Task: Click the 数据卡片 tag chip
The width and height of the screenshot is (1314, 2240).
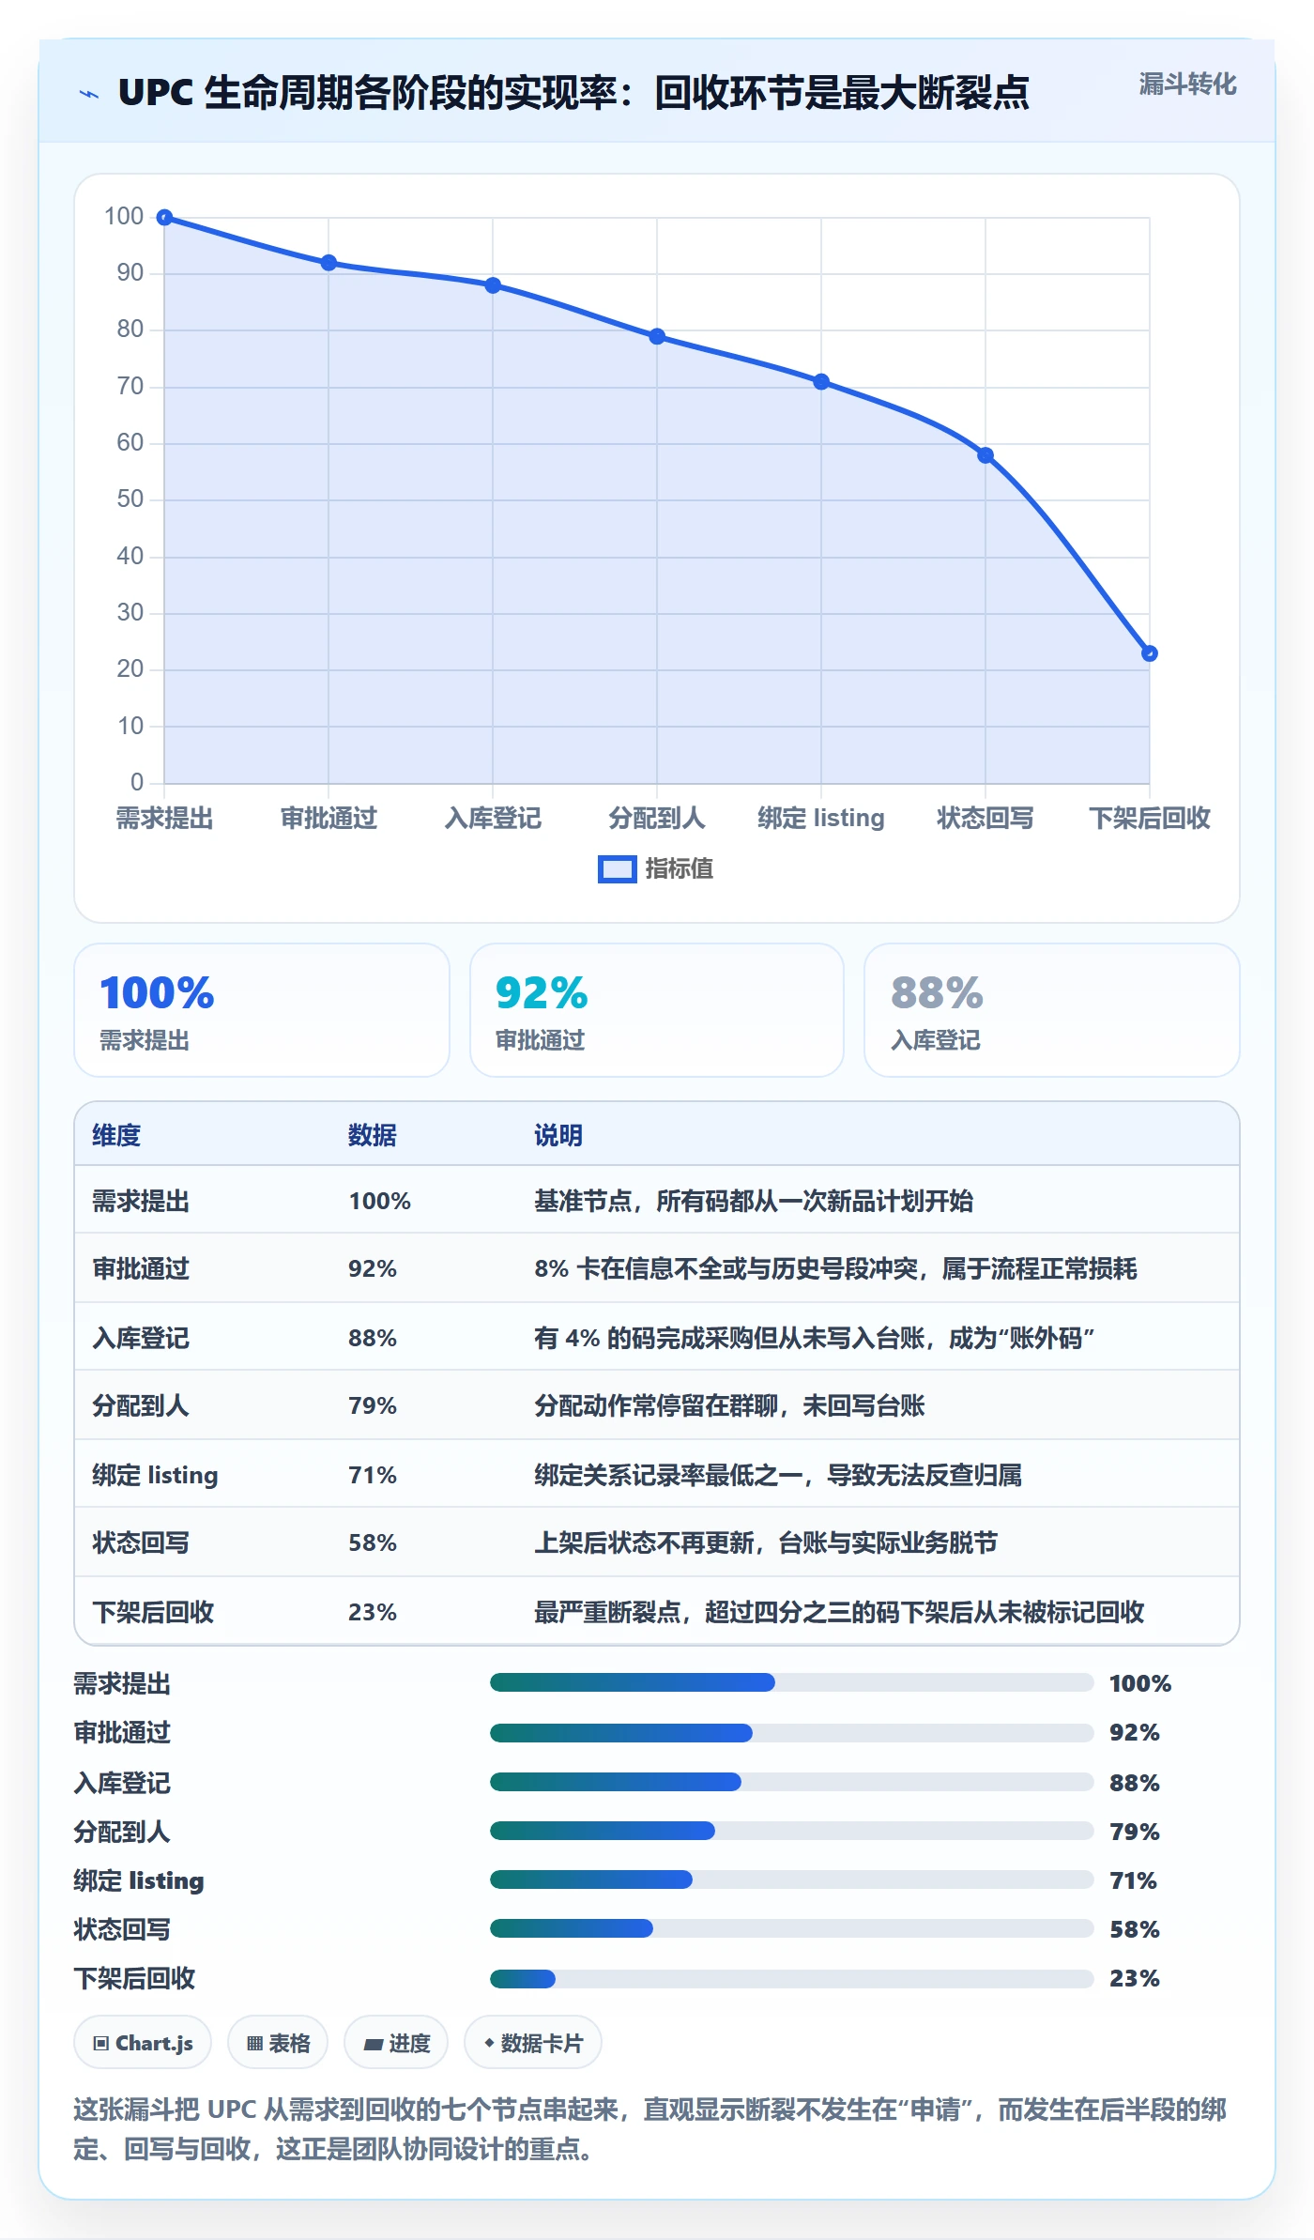Action: (533, 2042)
